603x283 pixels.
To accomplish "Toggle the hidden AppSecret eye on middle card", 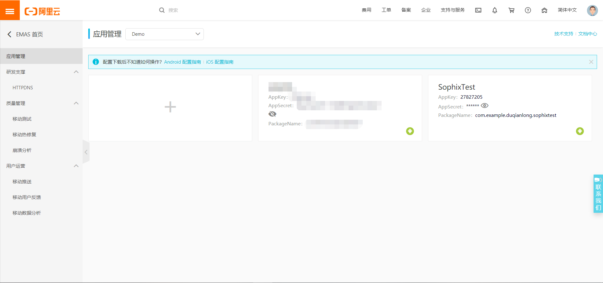I will (272, 114).
